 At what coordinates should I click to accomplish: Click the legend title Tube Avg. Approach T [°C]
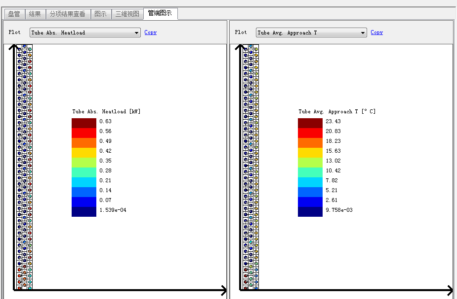pyautogui.click(x=337, y=112)
